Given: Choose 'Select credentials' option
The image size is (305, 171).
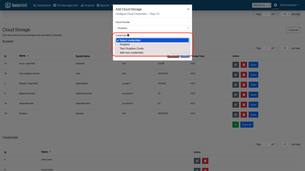Looking at the screenshot, I should (152, 40).
